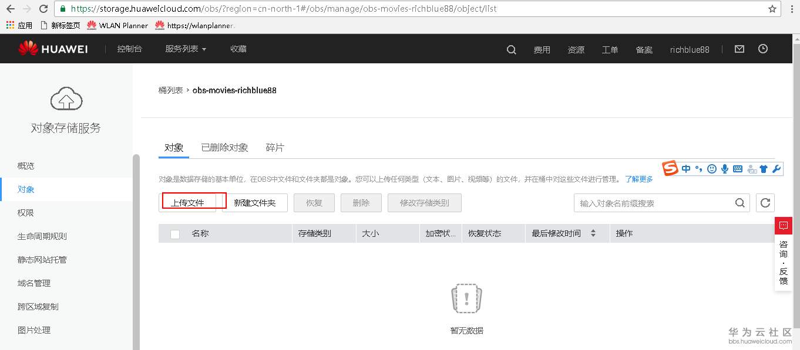Click the cloud upload service icon
The height and width of the screenshot is (350, 800).
pyautogui.click(x=66, y=99)
